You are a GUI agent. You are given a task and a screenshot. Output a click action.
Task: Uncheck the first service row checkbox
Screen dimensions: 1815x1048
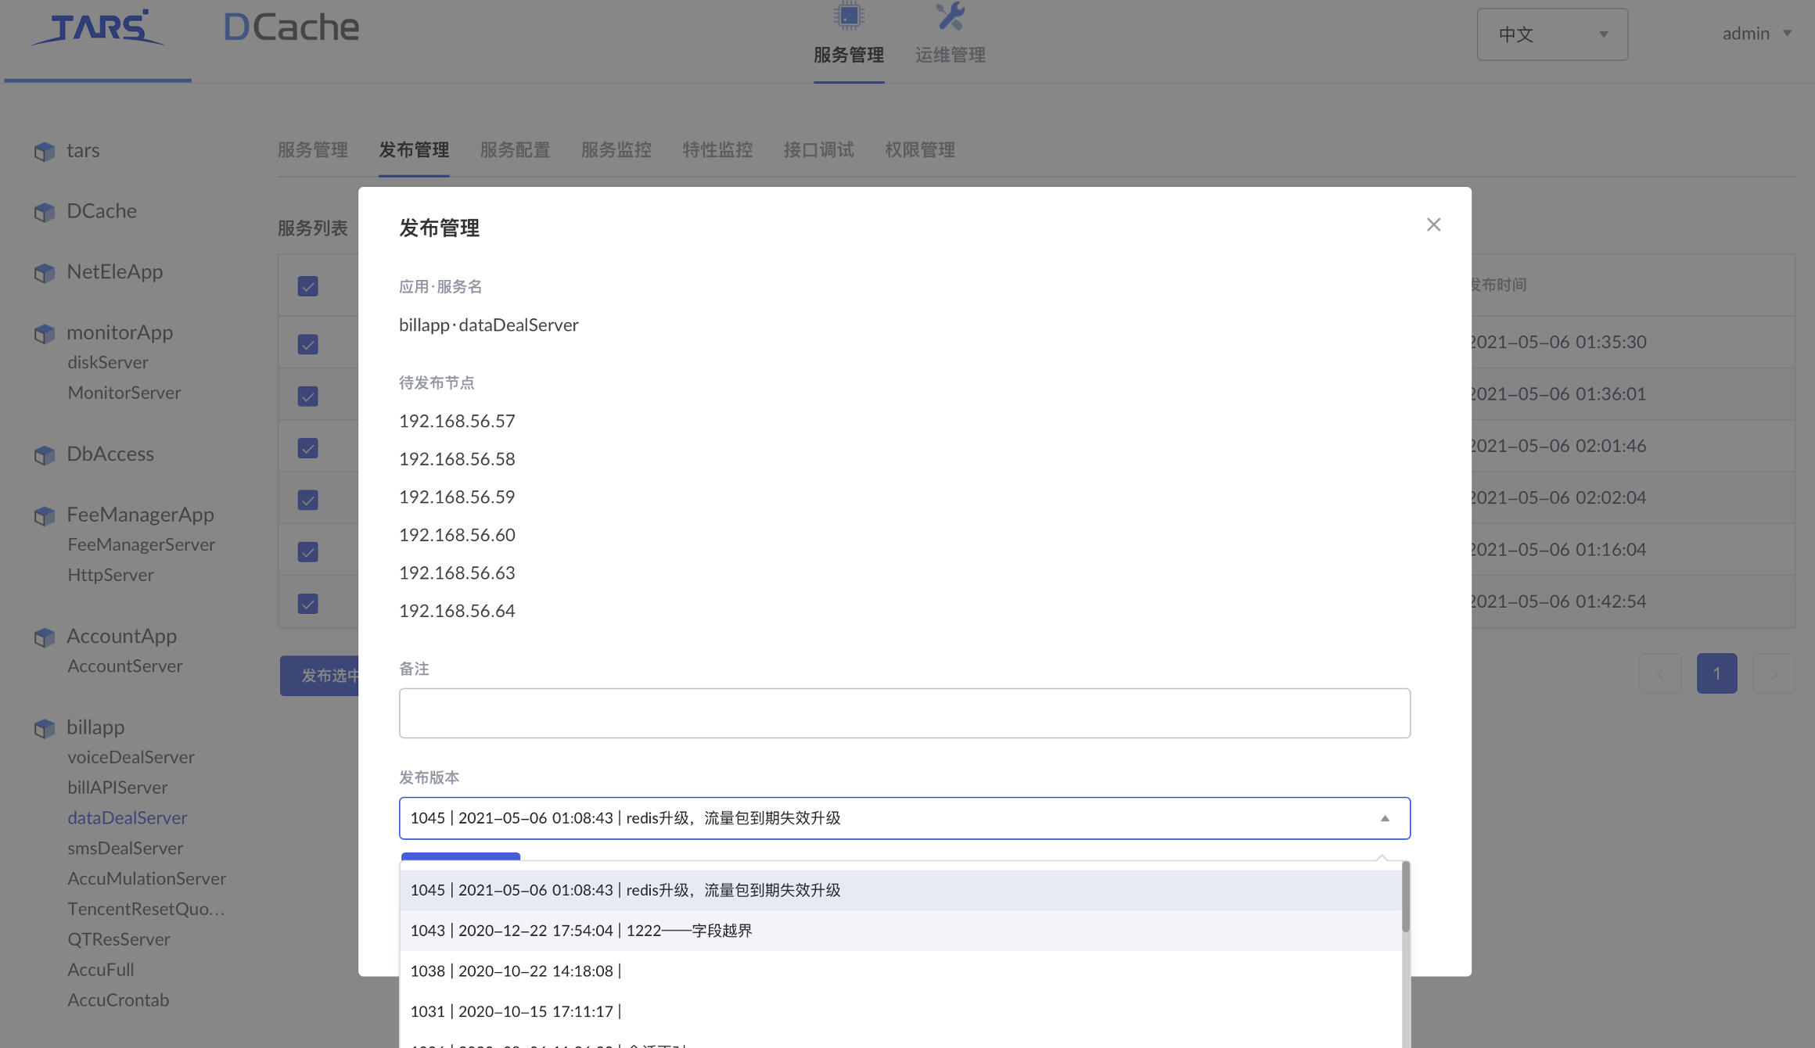[x=307, y=286]
